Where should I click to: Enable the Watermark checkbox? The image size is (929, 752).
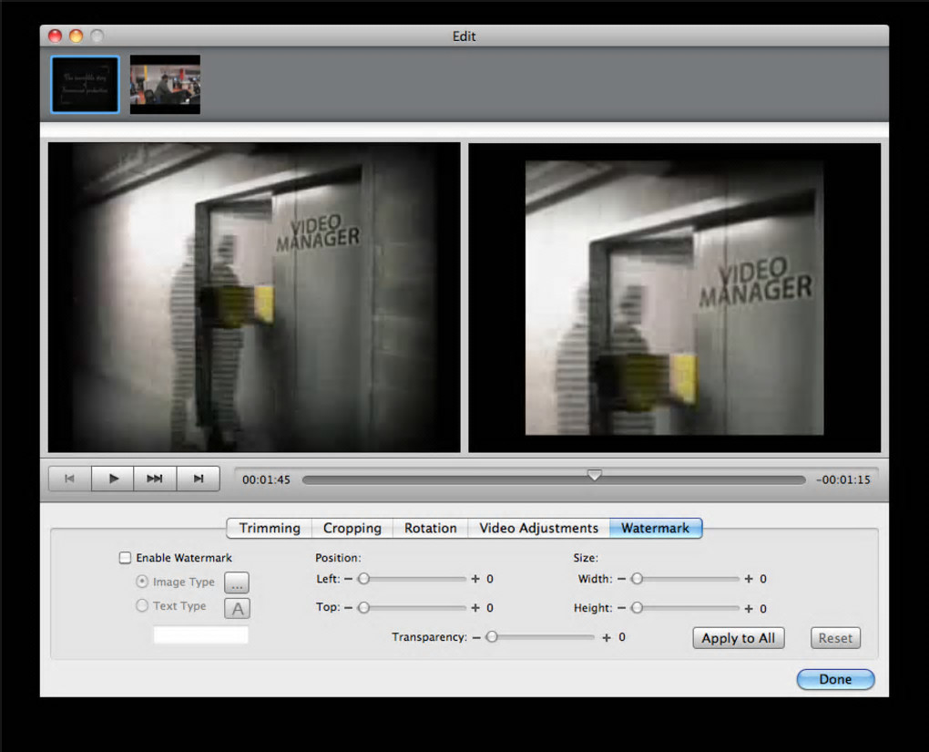(125, 558)
